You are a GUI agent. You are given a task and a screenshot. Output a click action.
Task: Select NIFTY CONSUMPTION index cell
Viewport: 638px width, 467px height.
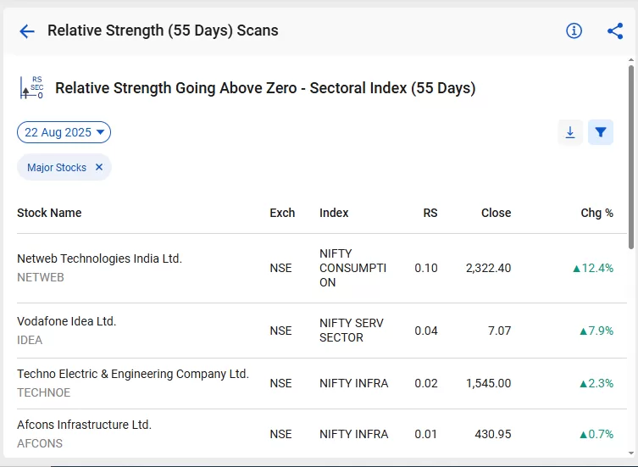pos(352,268)
